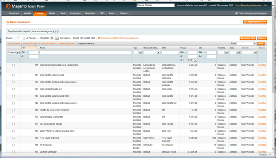Sort by the ID column header

click(x=30, y=48)
